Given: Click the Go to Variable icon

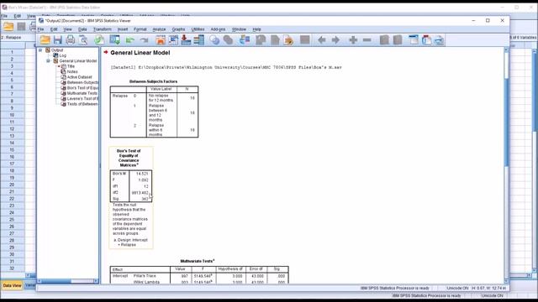Looking at the screenshot, I should pyautogui.click(x=186, y=40).
